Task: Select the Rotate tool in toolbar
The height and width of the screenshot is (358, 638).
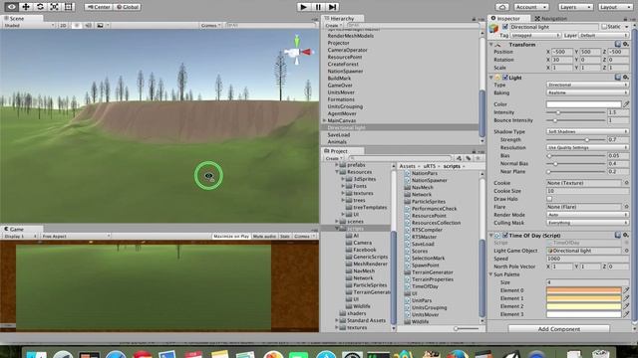Action: tap(40, 7)
